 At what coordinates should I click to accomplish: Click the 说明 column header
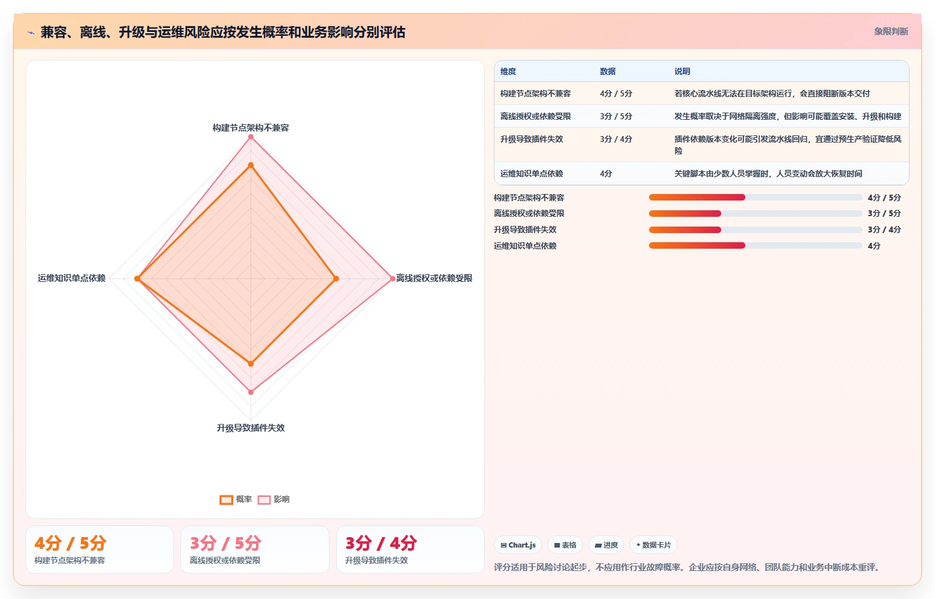[682, 72]
